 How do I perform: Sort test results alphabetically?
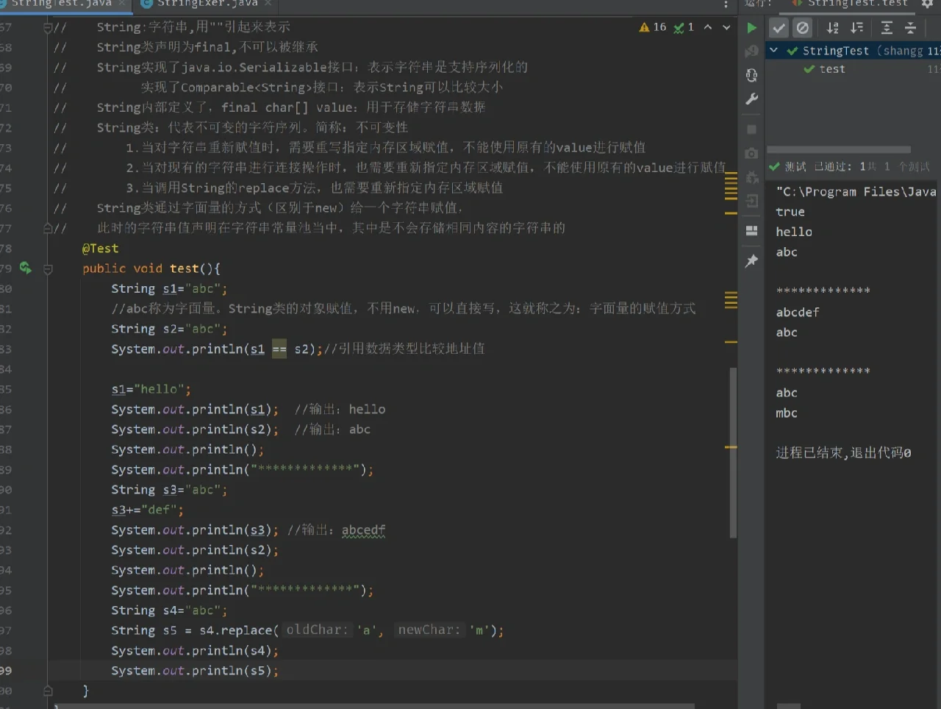tap(832, 28)
